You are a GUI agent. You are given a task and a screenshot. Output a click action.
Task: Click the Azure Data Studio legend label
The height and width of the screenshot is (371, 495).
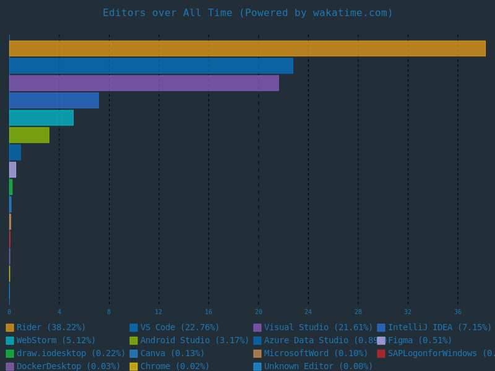click(318, 341)
